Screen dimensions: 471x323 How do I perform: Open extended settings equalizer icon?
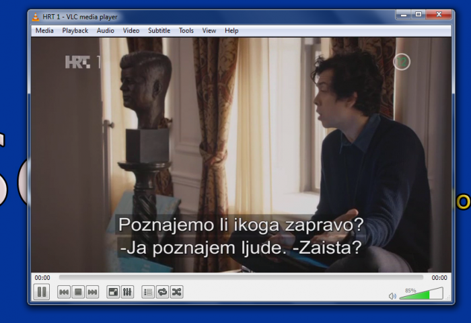coord(127,292)
